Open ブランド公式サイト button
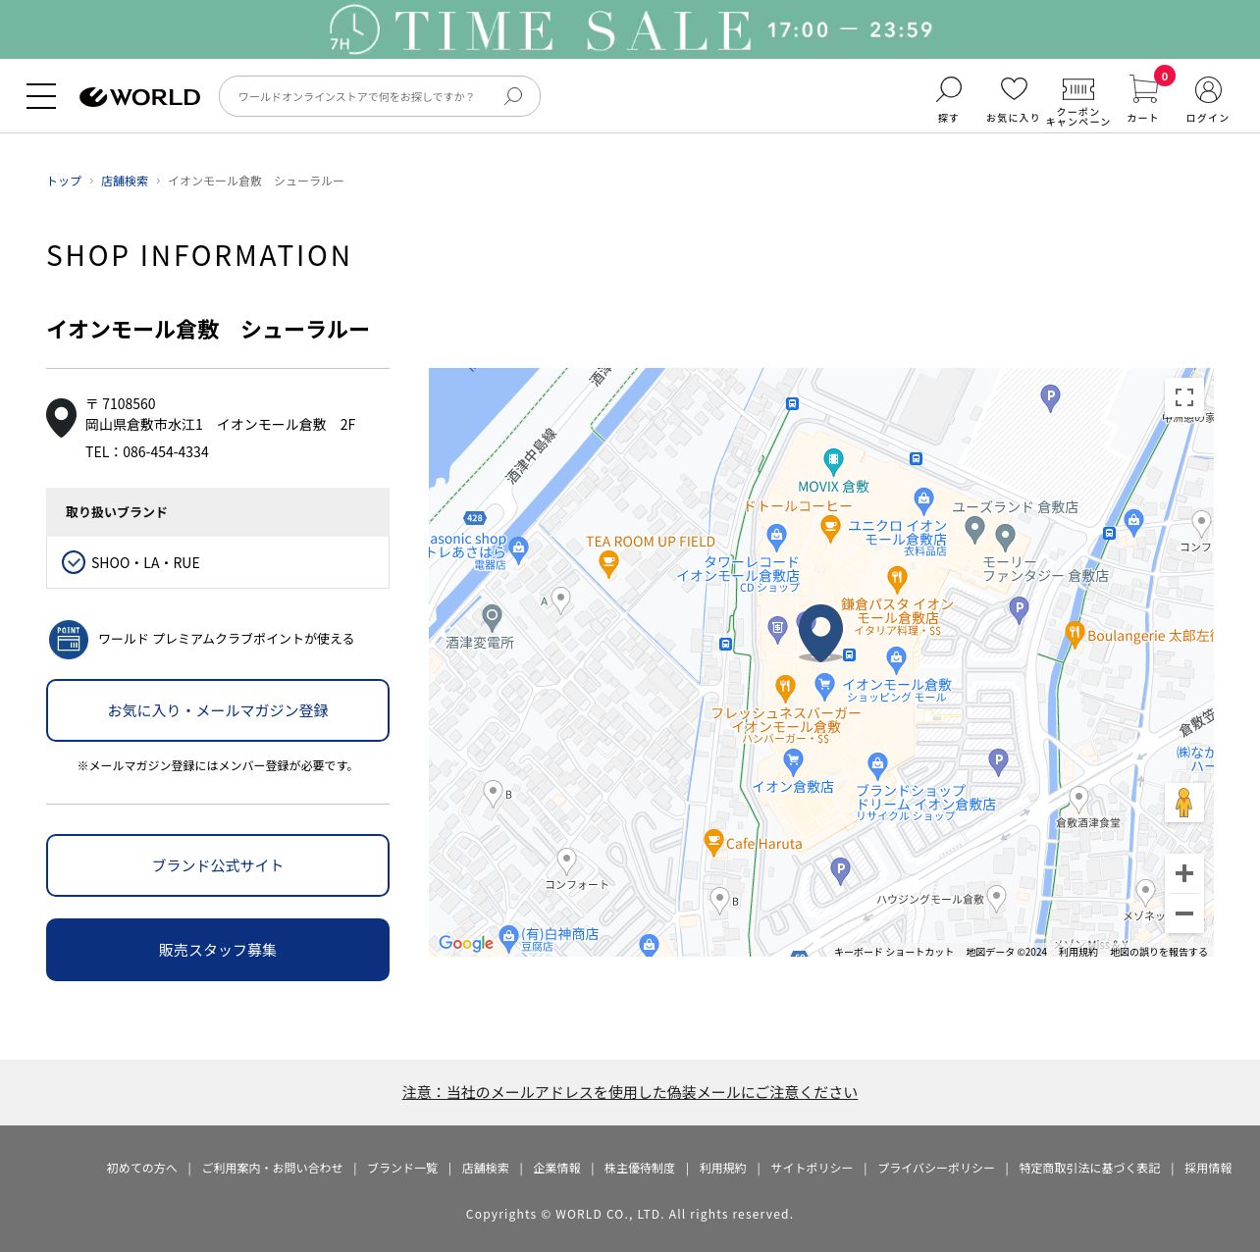Image resolution: width=1260 pixels, height=1252 pixels. coord(218,865)
